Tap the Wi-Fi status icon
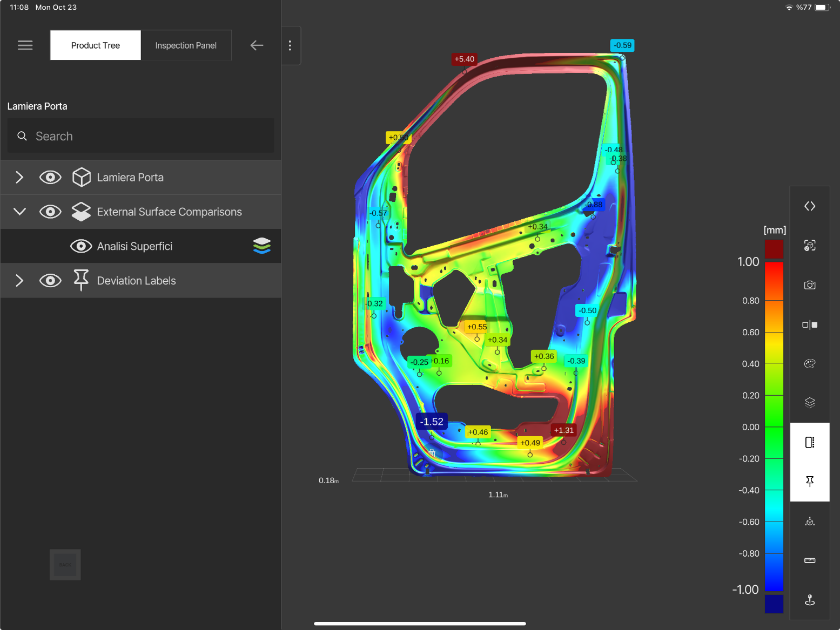Viewport: 840px width, 630px height. 789,8
